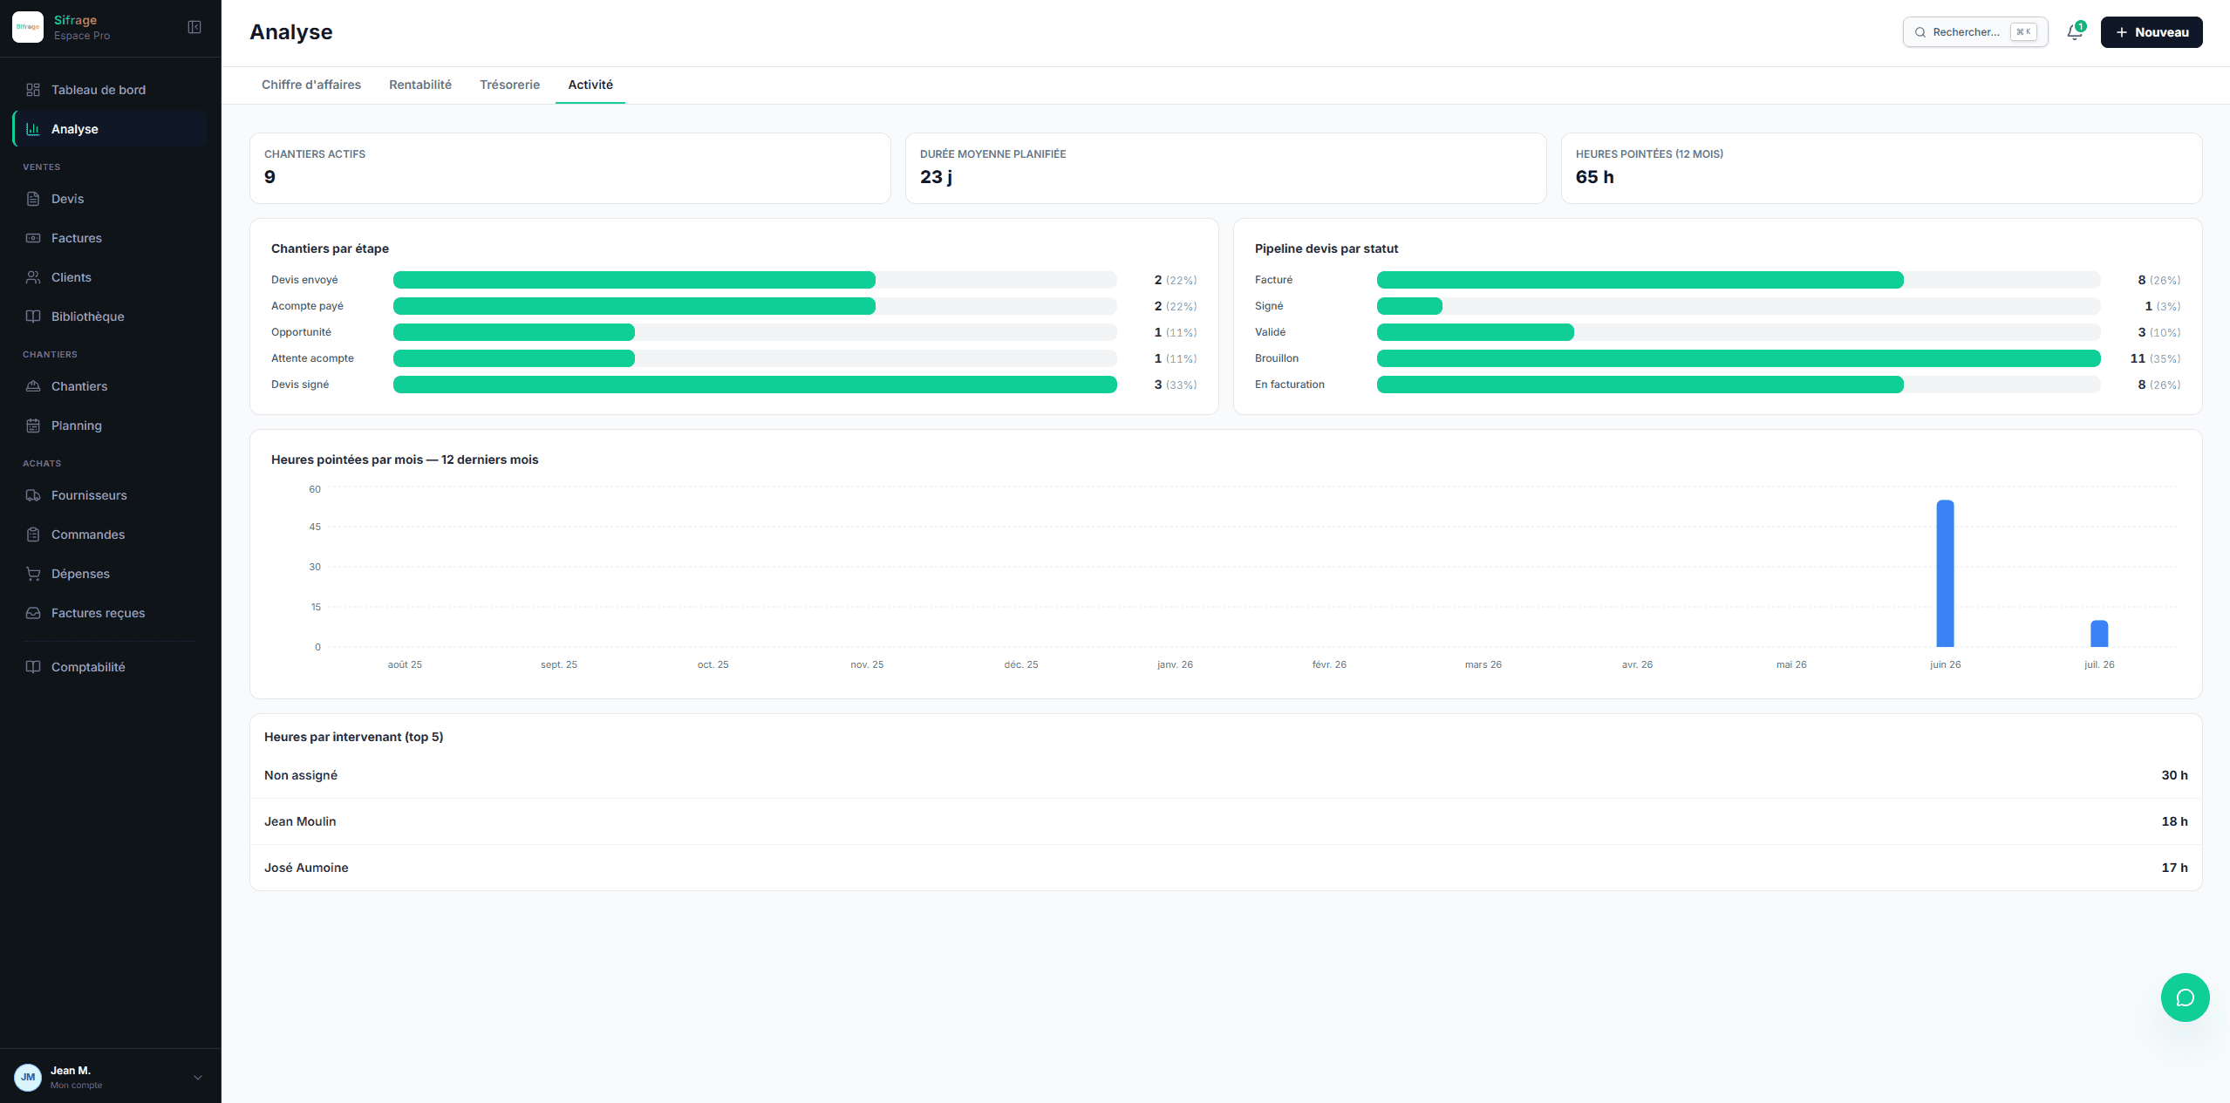Switch to the Trésorerie tab

pos(509,85)
